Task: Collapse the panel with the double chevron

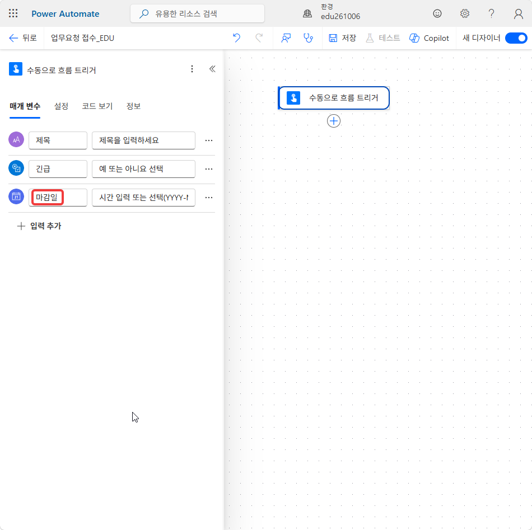Action: click(212, 69)
